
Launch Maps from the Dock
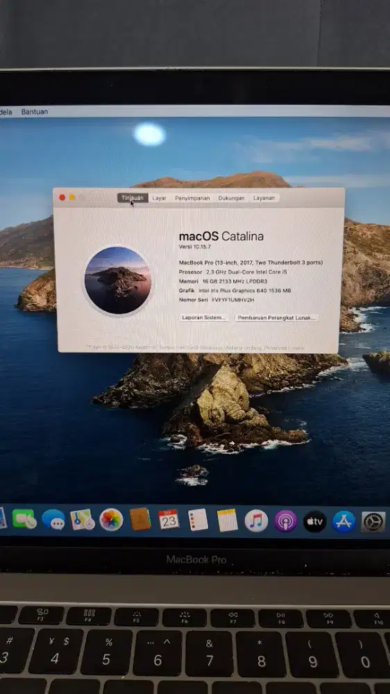(83, 519)
